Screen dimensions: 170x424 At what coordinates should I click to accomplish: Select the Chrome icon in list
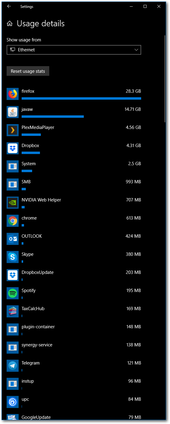click(x=13, y=221)
